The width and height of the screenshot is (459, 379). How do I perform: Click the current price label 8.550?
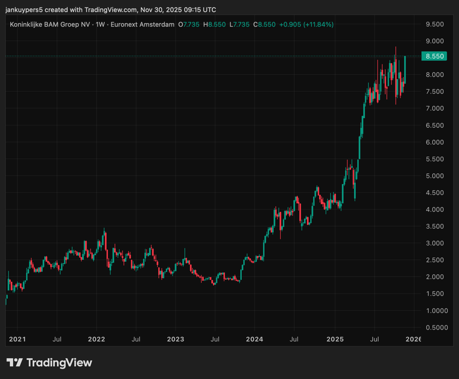tap(434, 56)
